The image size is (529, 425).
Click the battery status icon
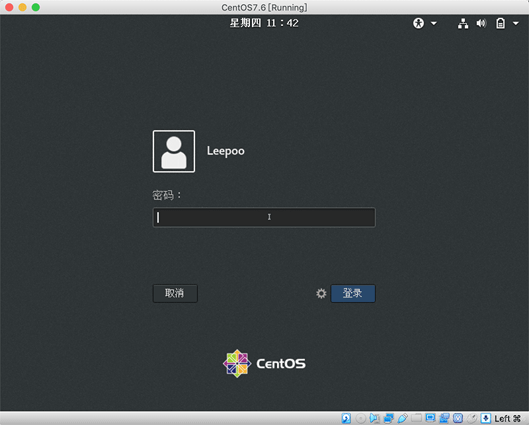click(499, 23)
